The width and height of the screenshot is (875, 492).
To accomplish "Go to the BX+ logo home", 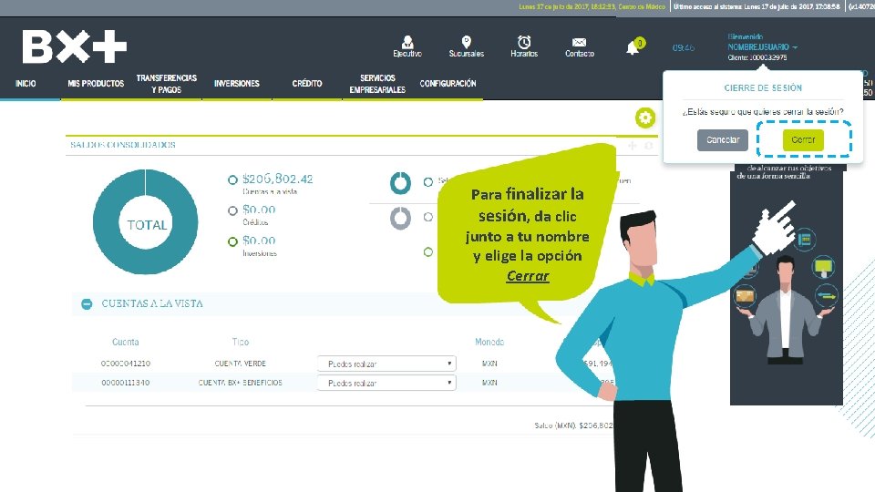I will 75,46.
